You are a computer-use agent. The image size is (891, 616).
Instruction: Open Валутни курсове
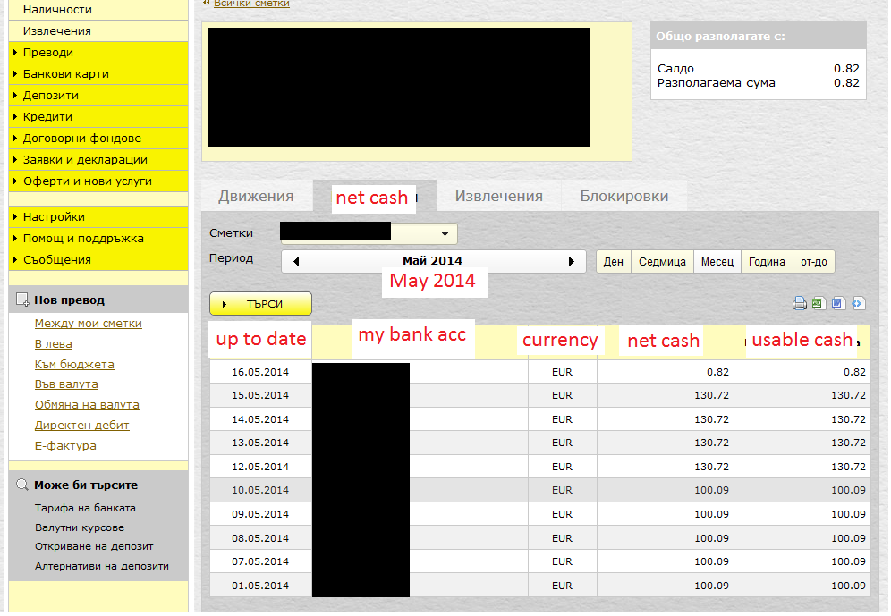pos(80,527)
